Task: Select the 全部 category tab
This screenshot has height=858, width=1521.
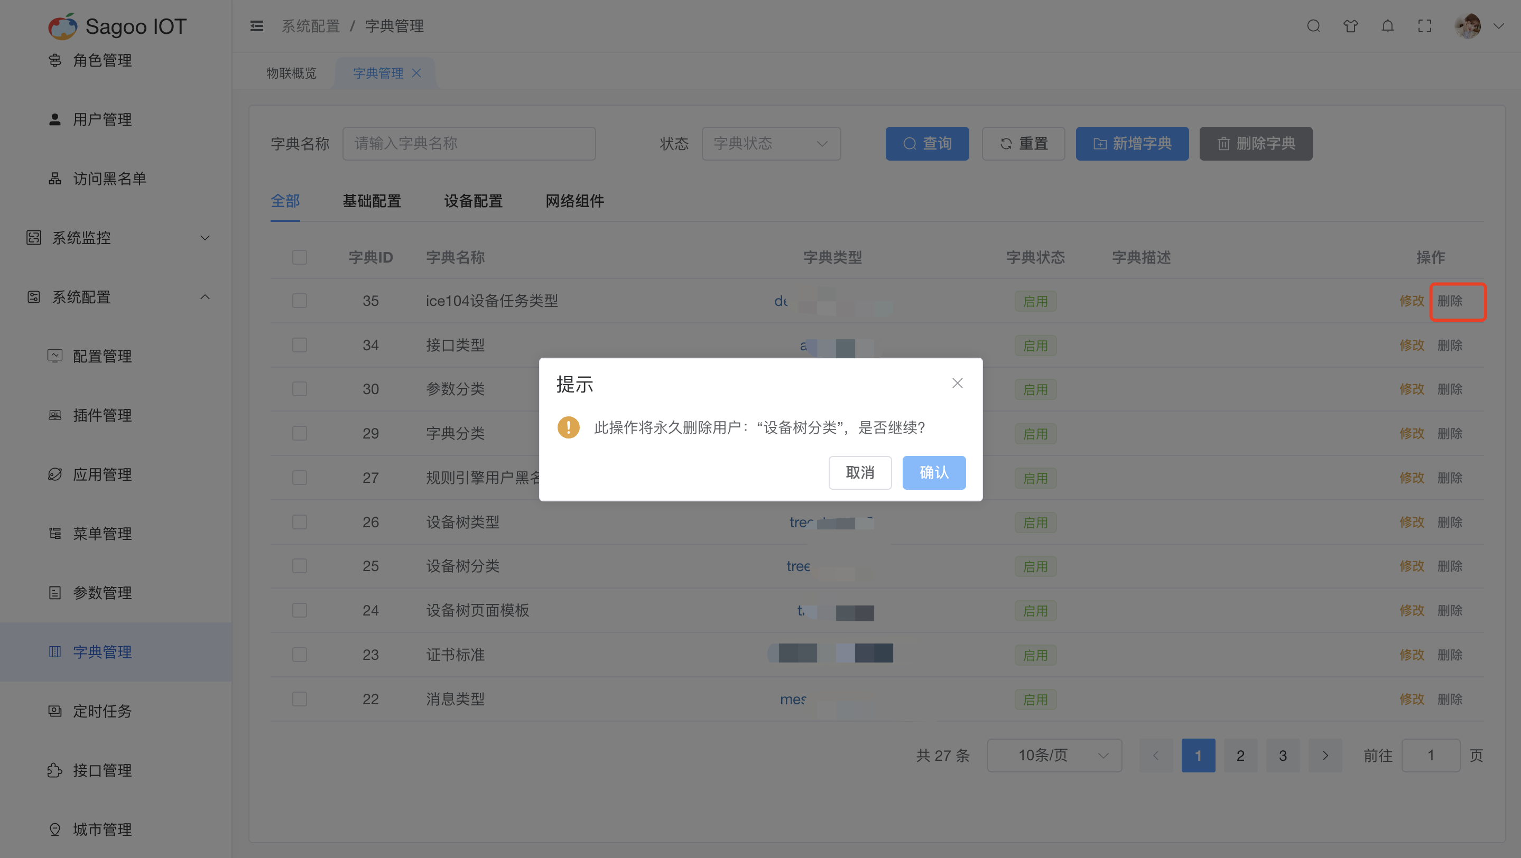Action: pyautogui.click(x=285, y=201)
